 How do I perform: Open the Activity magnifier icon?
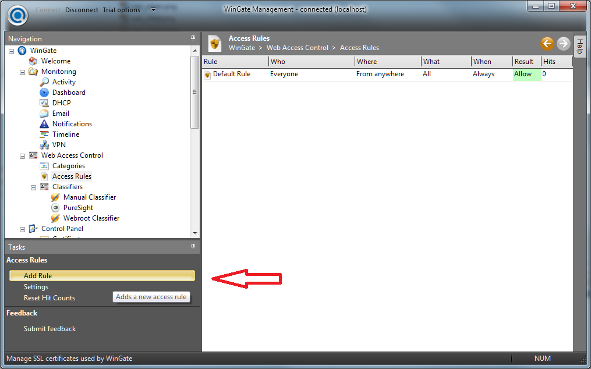tap(44, 82)
